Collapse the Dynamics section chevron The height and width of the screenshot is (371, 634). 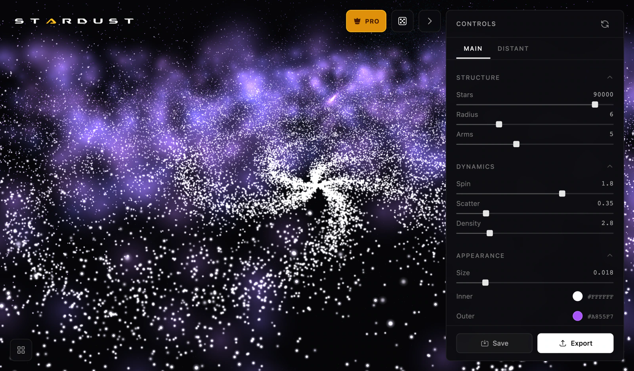(x=610, y=167)
